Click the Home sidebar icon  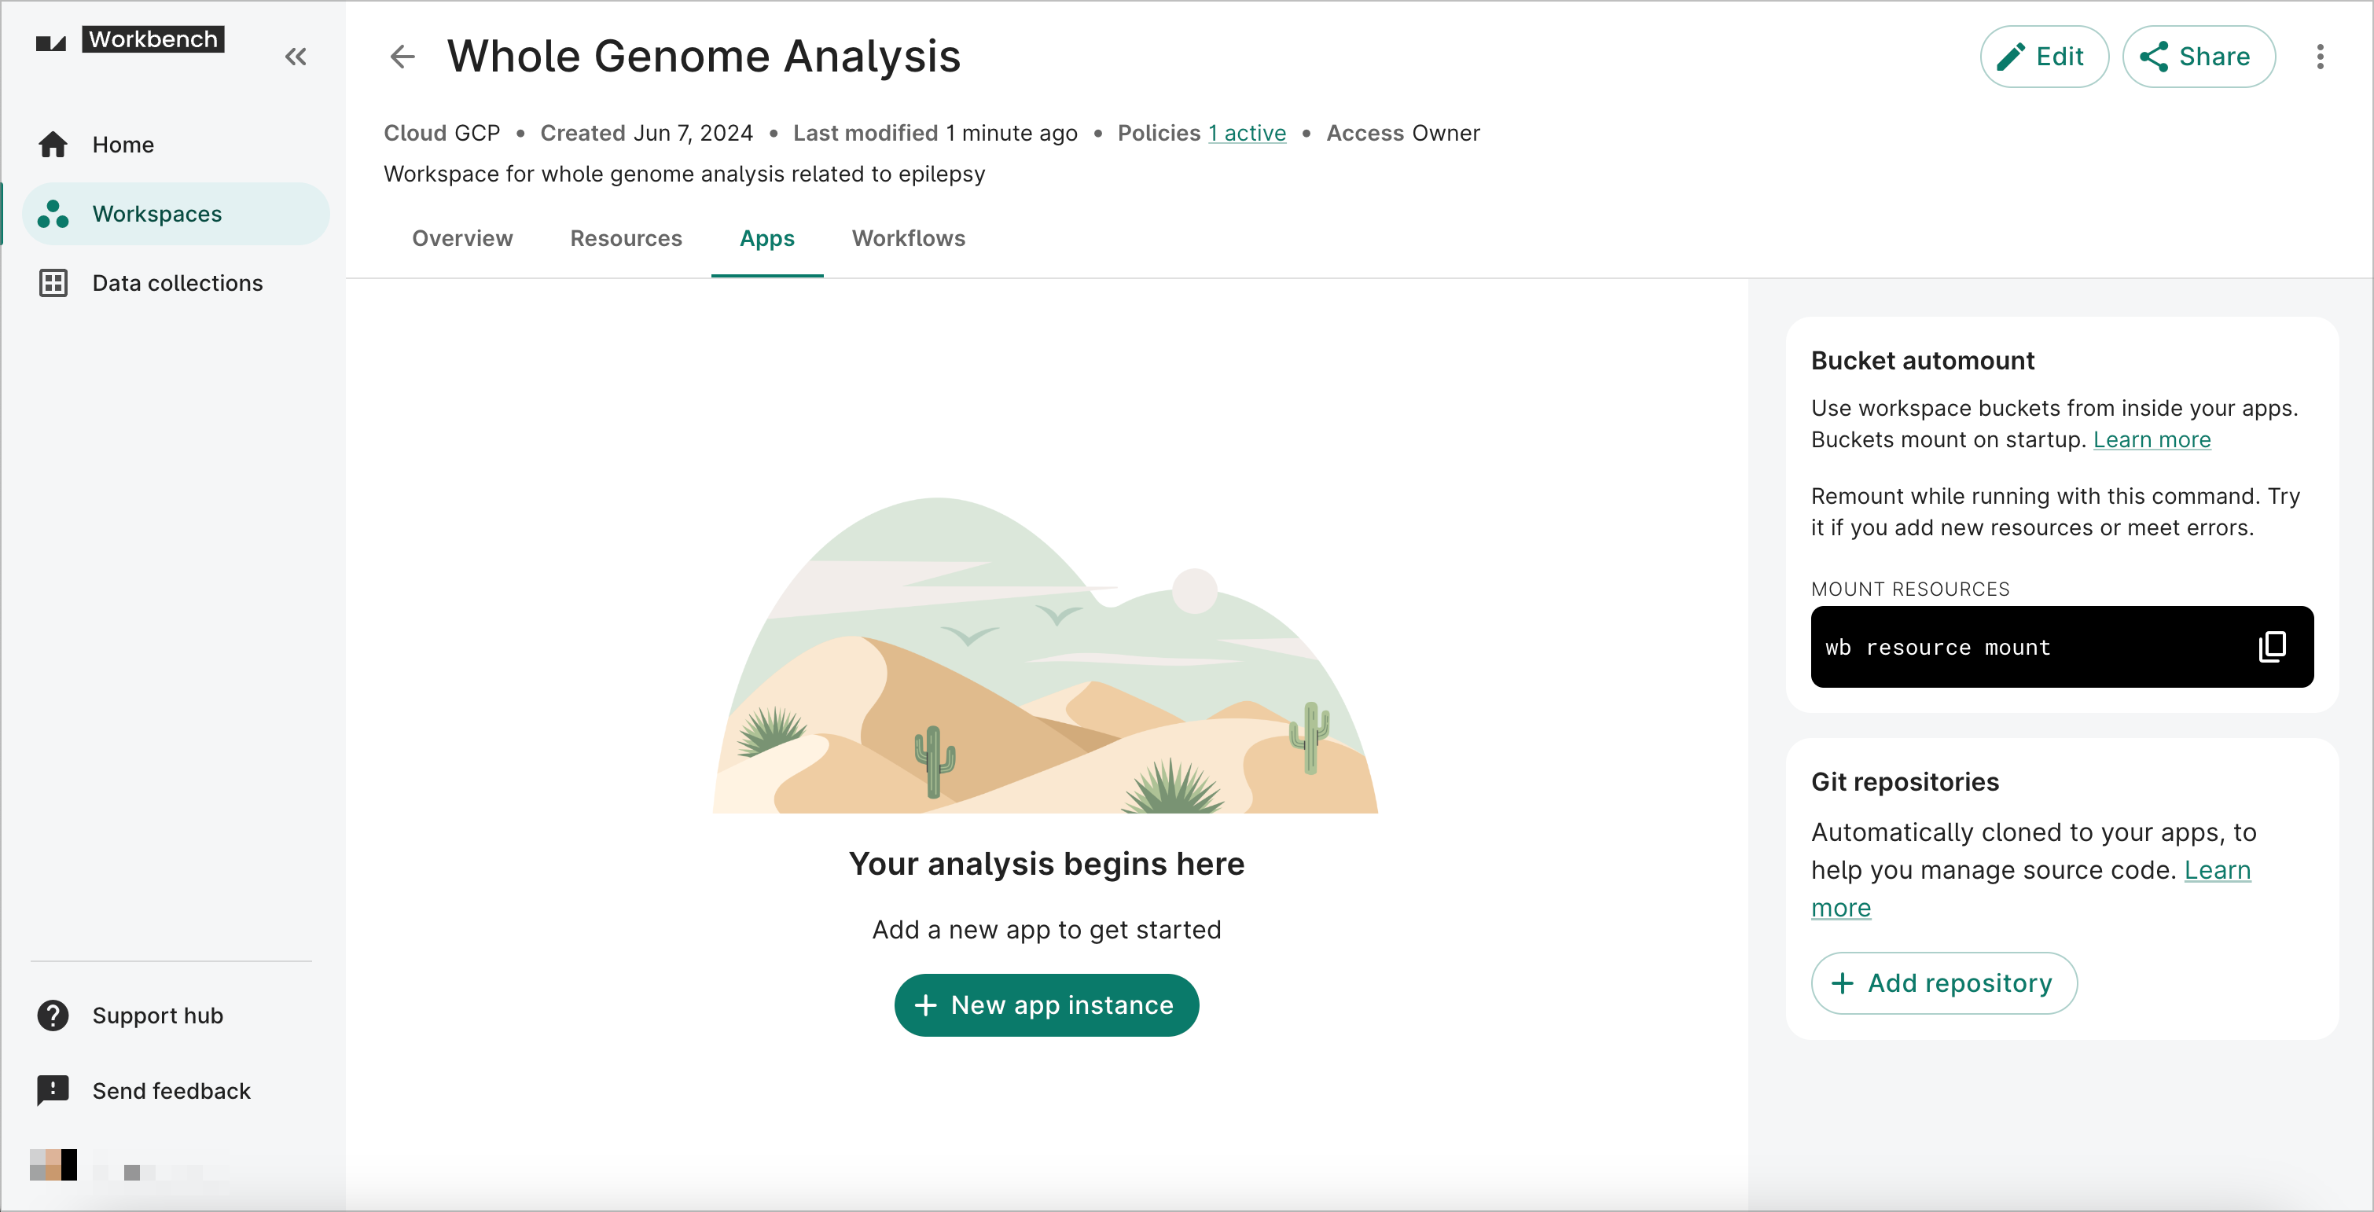point(54,144)
